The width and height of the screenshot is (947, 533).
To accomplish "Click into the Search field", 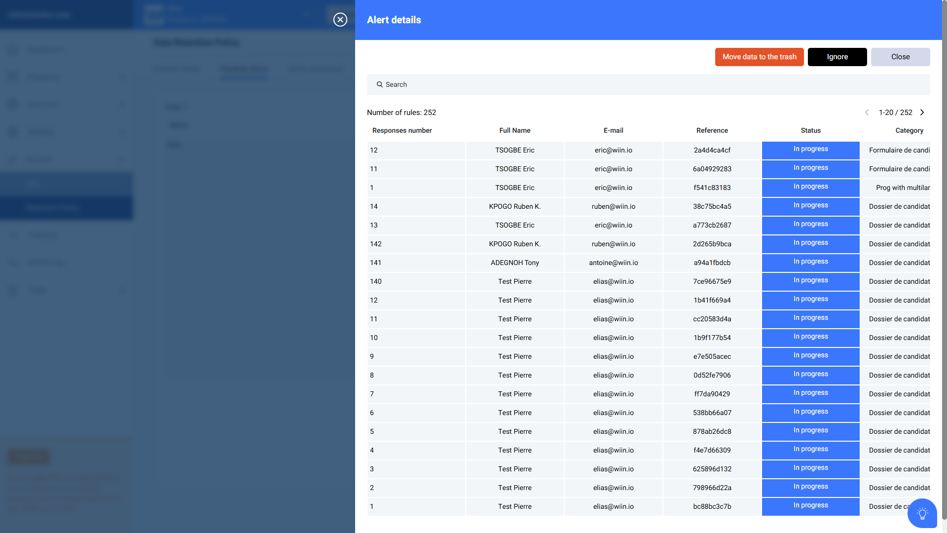I will click(x=641, y=84).
